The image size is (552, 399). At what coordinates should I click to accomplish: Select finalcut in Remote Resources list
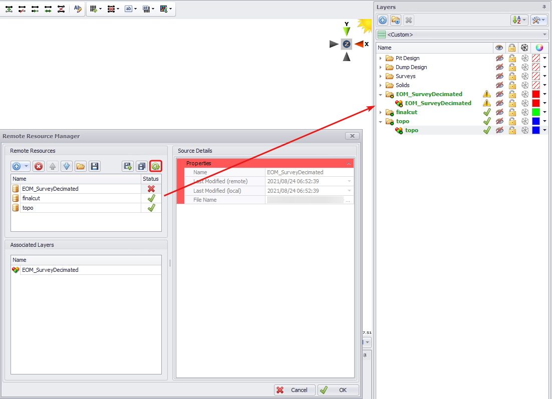point(31,198)
